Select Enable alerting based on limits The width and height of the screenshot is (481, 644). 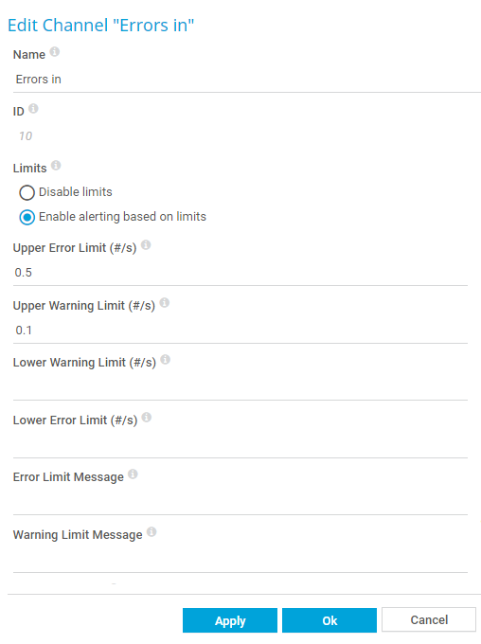coord(27,217)
